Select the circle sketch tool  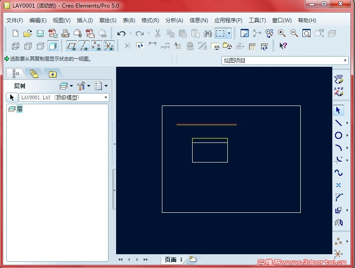pyautogui.click(x=339, y=135)
